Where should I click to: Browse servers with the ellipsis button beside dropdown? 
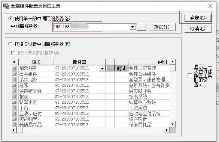141,27
